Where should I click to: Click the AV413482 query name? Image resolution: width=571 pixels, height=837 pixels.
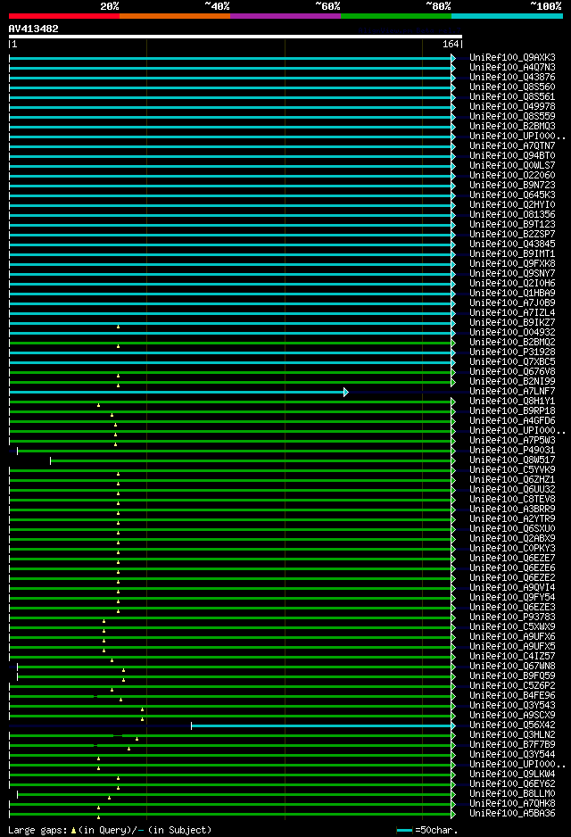click(33, 29)
